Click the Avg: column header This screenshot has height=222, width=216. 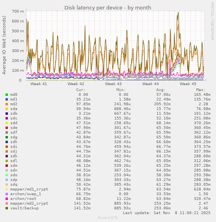click(x=161, y=90)
